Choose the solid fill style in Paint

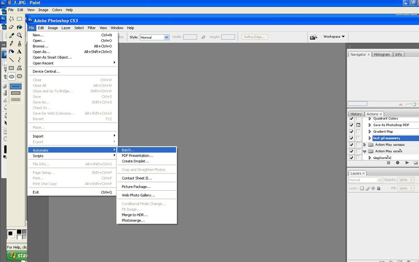tap(16, 100)
